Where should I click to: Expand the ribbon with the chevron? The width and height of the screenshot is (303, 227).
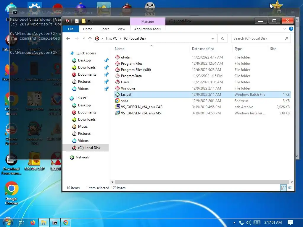tap(284, 29)
